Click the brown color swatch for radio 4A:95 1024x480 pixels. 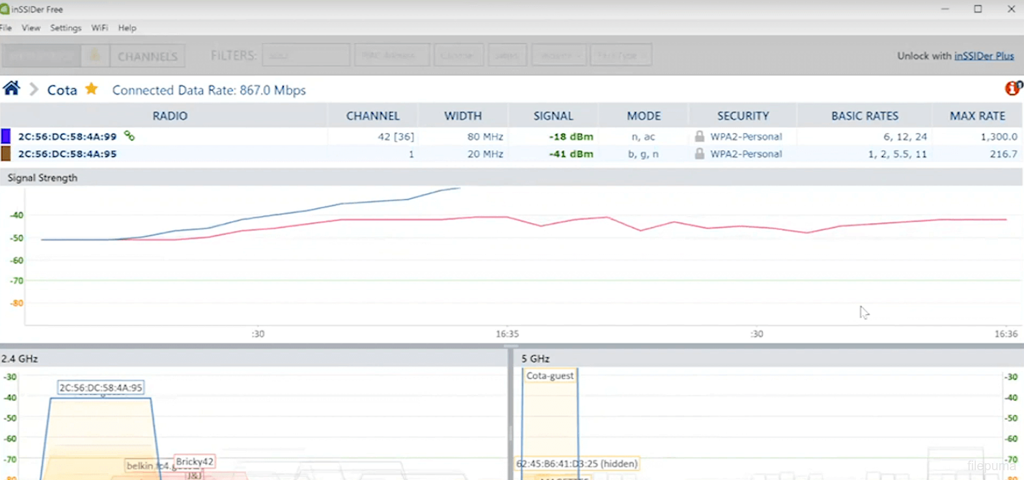coord(6,154)
